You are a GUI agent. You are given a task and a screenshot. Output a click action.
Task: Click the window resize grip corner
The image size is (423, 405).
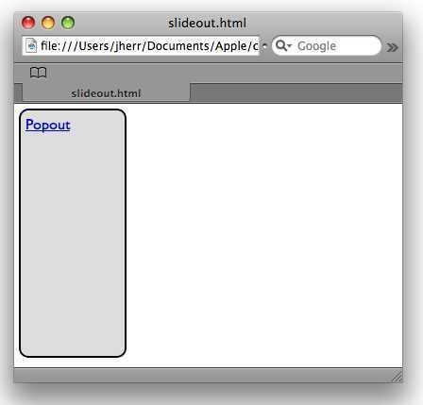(x=397, y=376)
